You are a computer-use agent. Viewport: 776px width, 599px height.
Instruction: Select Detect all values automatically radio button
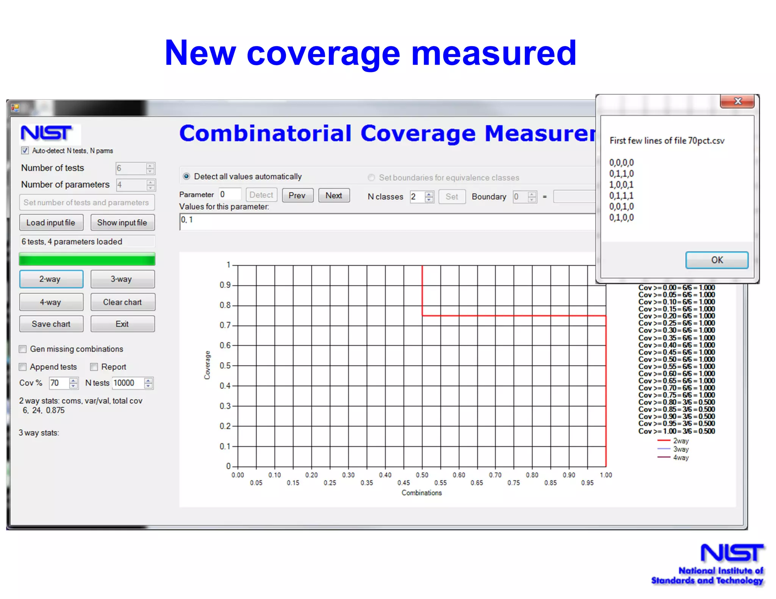186,176
